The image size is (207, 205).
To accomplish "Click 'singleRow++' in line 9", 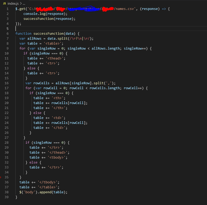I will click(135, 49).
